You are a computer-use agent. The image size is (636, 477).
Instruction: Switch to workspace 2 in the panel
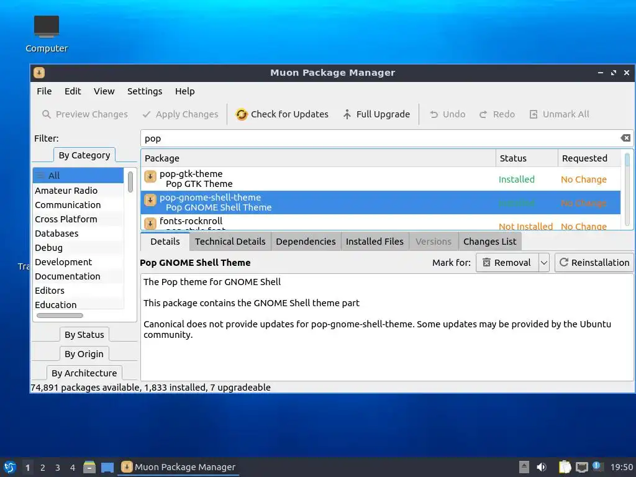[x=43, y=468]
